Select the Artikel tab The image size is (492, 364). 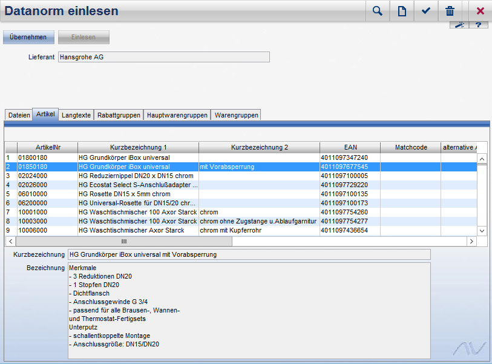coord(45,114)
